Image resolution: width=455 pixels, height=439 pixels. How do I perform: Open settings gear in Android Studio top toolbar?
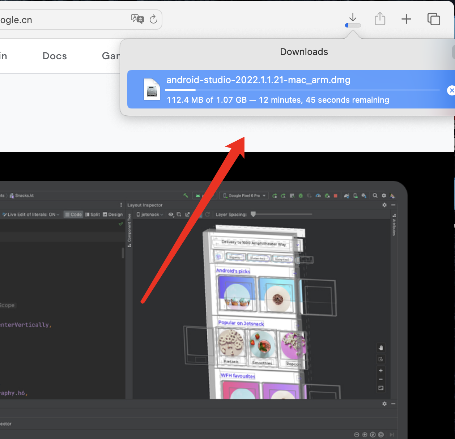(x=384, y=196)
